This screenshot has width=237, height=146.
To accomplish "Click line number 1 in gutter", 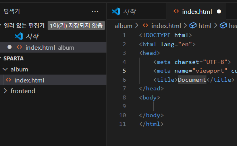I will point(124,35).
